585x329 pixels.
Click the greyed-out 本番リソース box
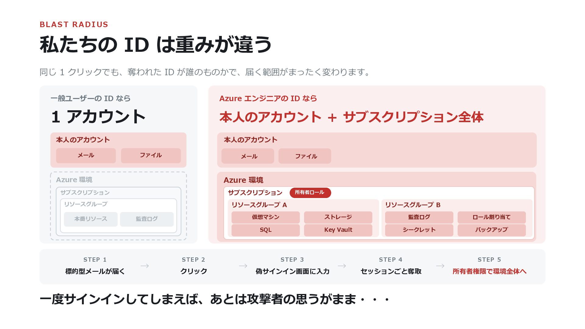tap(91, 219)
